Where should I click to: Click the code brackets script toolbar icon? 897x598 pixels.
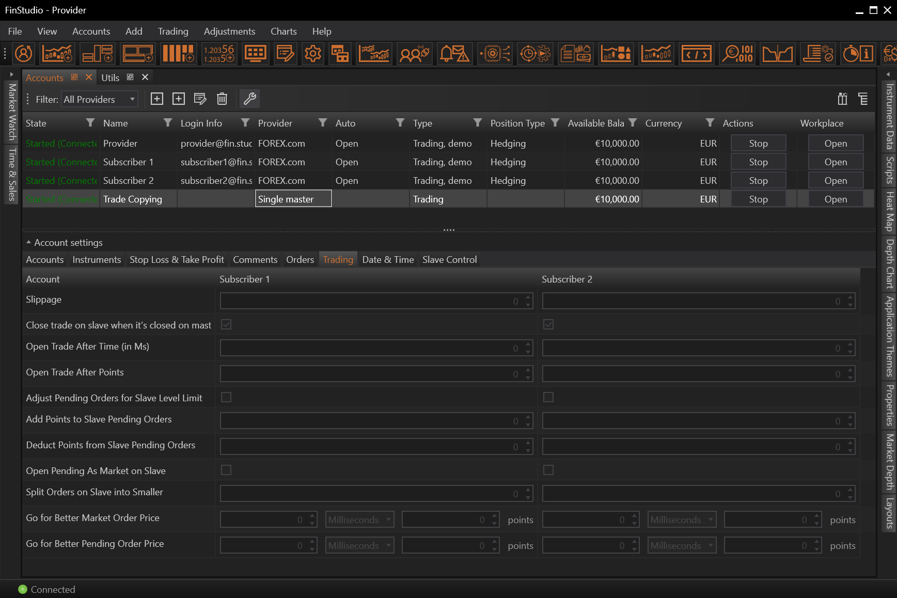click(x=696, y=54)
